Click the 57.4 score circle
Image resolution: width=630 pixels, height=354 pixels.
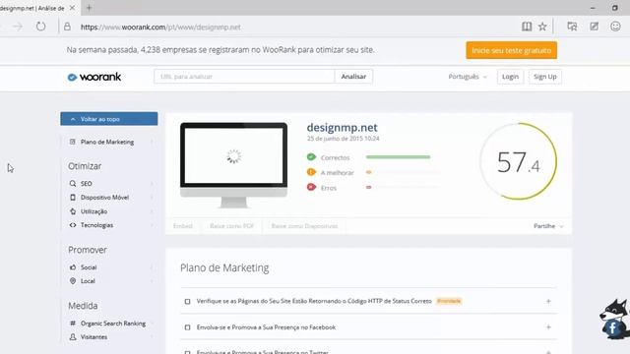(519, 161)
